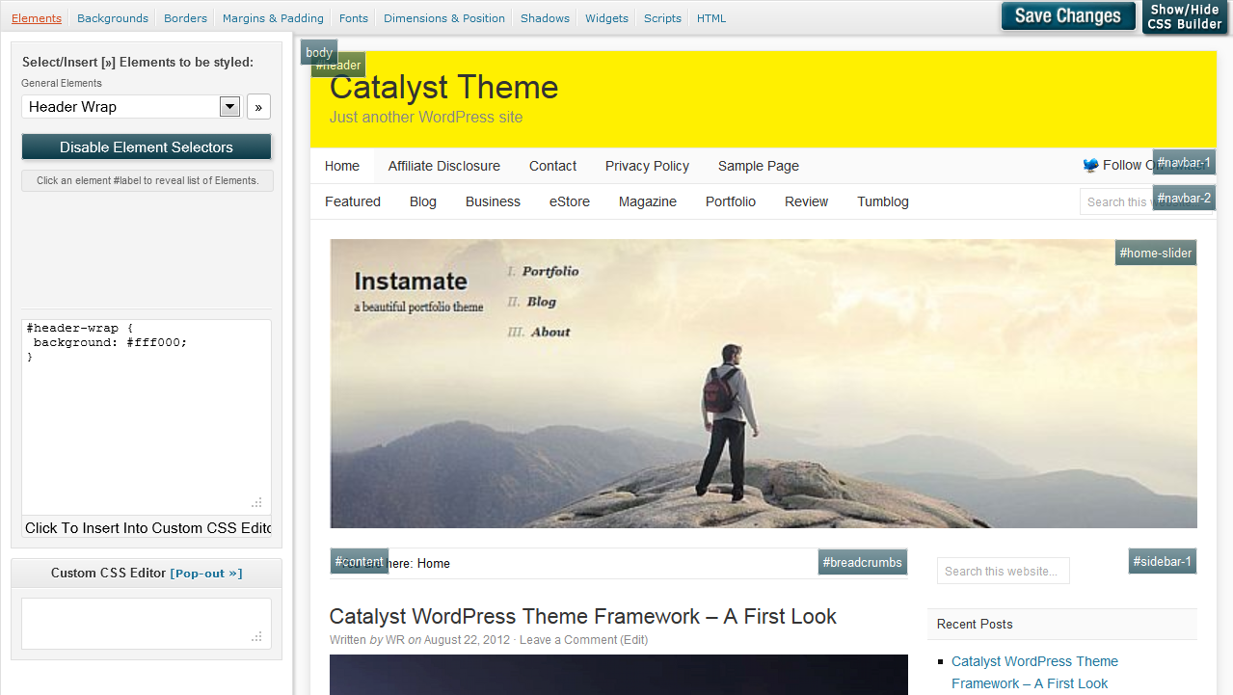Open post title Catalyst WordPress Theme Framework
This screenshot has width=1233, height=695.
[x=583, y=617]
